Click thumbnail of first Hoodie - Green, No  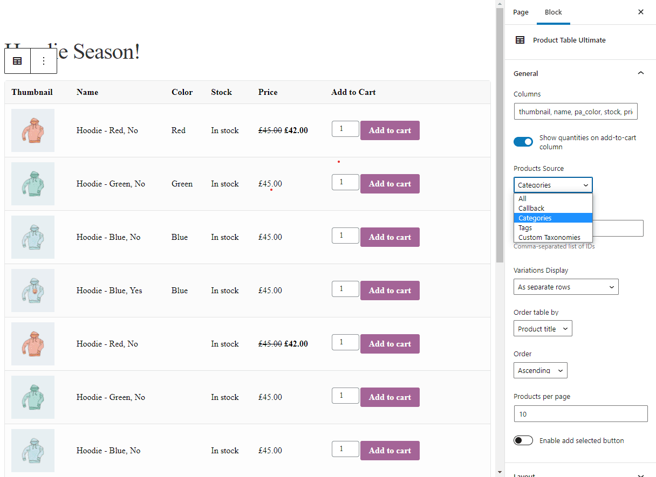[33, 184]
